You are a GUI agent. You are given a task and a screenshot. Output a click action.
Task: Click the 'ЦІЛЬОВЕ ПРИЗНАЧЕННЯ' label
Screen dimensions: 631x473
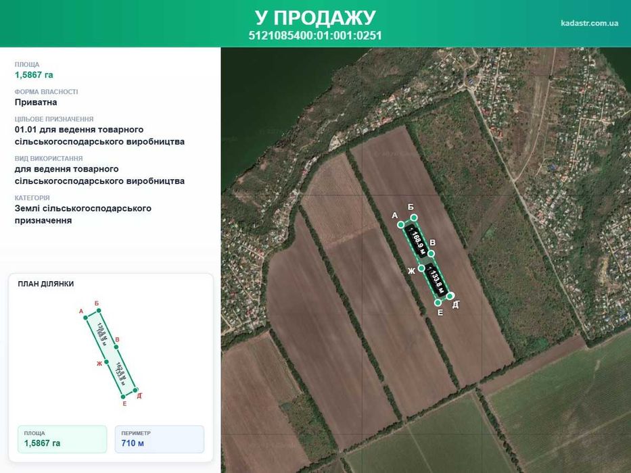click(x=54, y=119)
